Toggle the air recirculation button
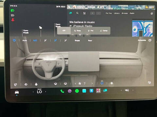This screenshot has height=117, width=157. coord(102,83)
